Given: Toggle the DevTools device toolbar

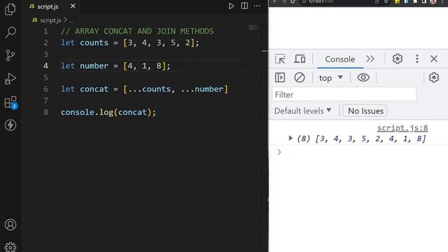Looking at the screenshot, I should [300, 59].
